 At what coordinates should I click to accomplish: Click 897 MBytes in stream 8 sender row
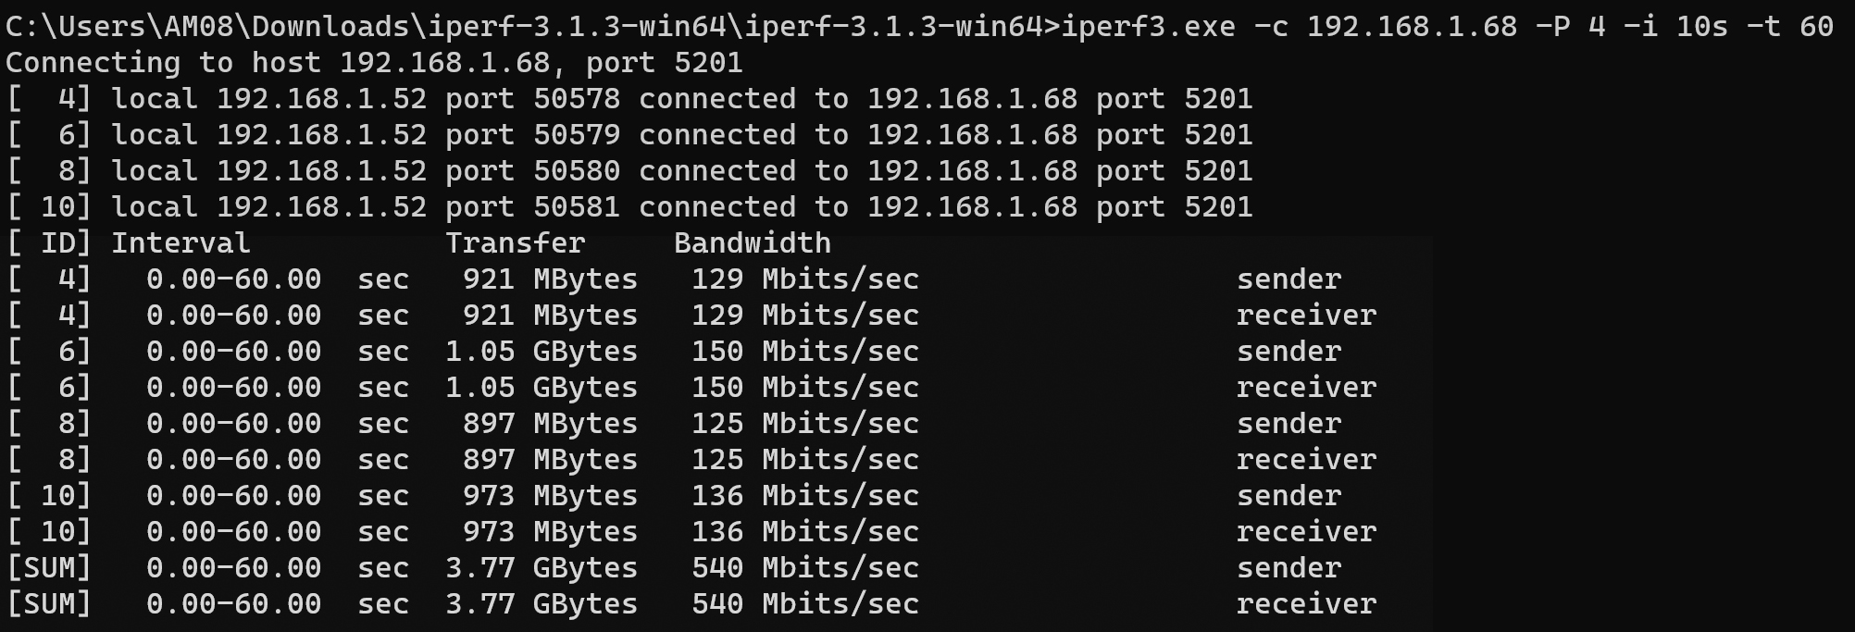coord(551,424)
